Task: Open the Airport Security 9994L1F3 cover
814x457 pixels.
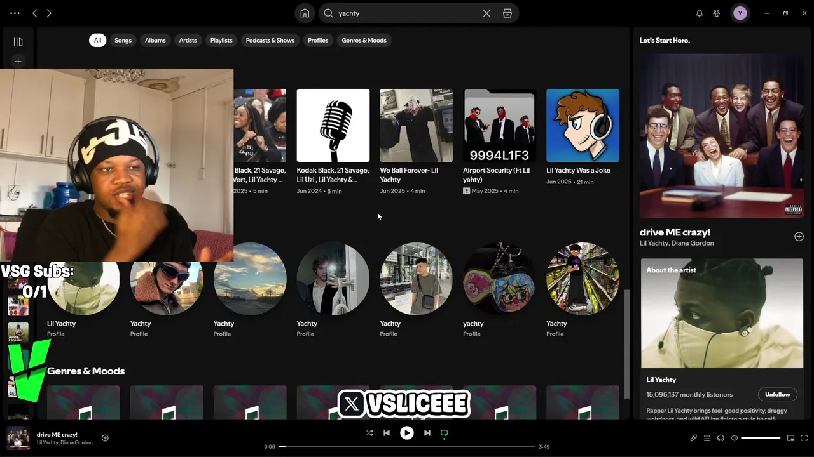Action: [499, 125]
